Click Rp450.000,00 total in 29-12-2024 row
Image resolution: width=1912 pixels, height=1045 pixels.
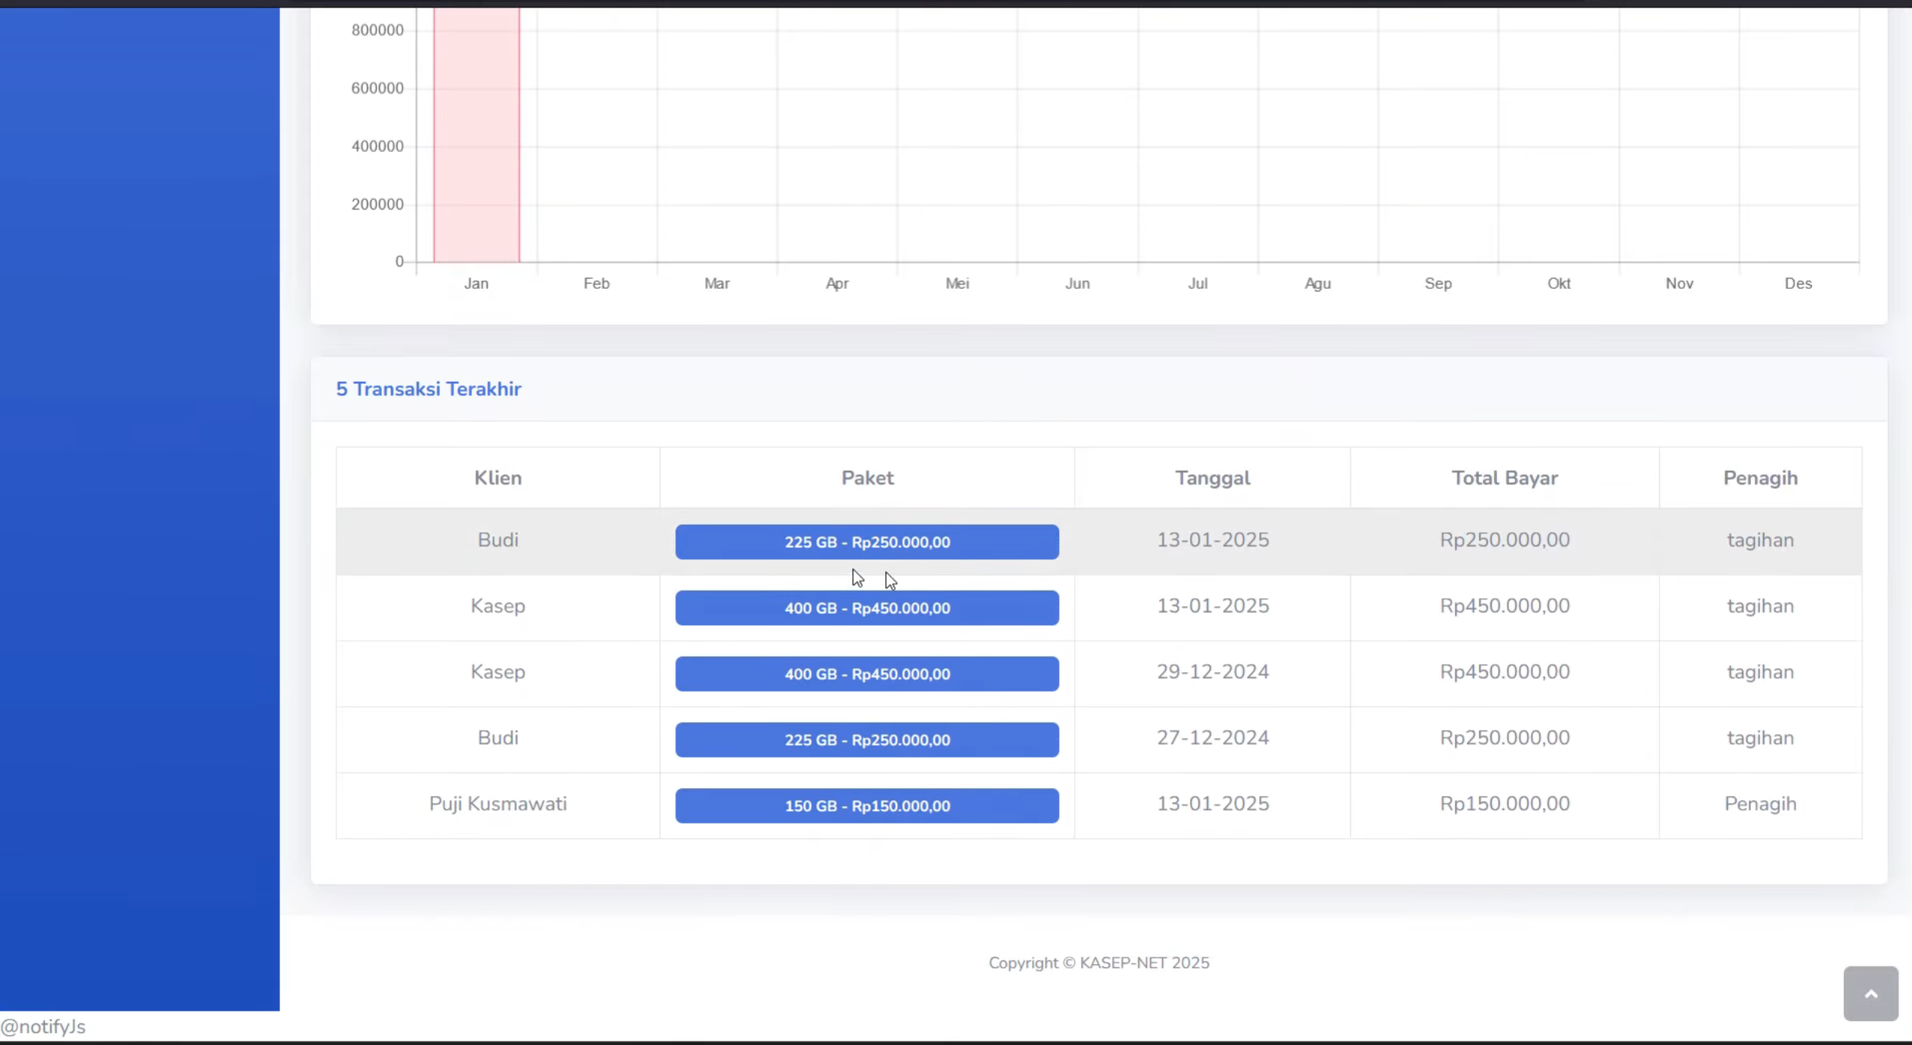pyautogui.click(x=1505, y=672)
